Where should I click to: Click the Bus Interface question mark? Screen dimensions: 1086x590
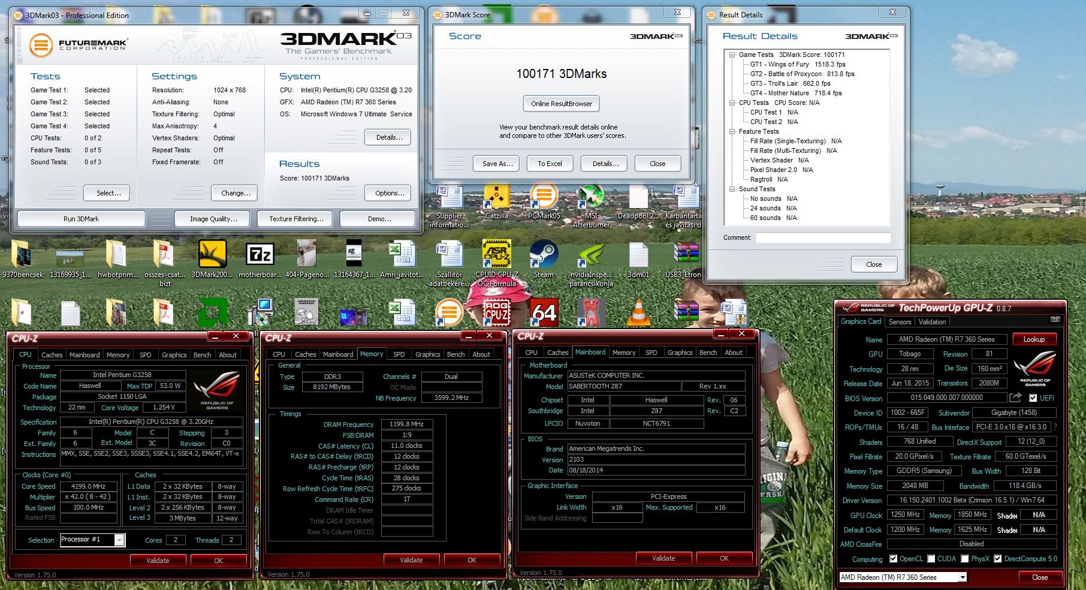pyautogui.click(x=1055, y=427)
